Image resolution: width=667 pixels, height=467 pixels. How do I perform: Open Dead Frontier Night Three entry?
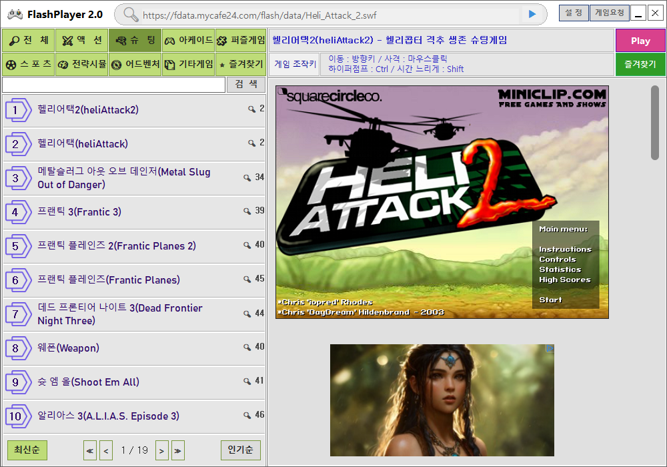pos(133,314)
